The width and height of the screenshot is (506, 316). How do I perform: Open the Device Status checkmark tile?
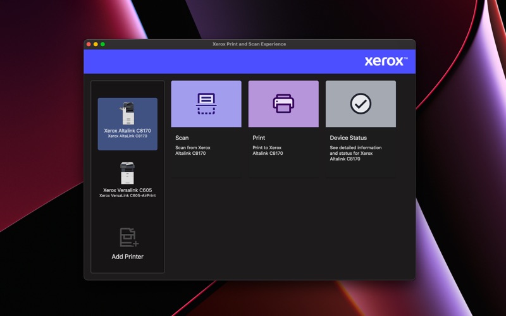361,104
